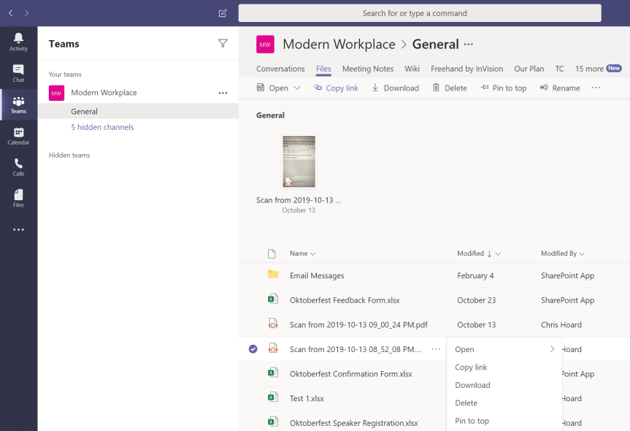The width and height of the screenshot is (630, 431).
Task: Expand the Open dropdown in toolbar
Action: [296, 88]
